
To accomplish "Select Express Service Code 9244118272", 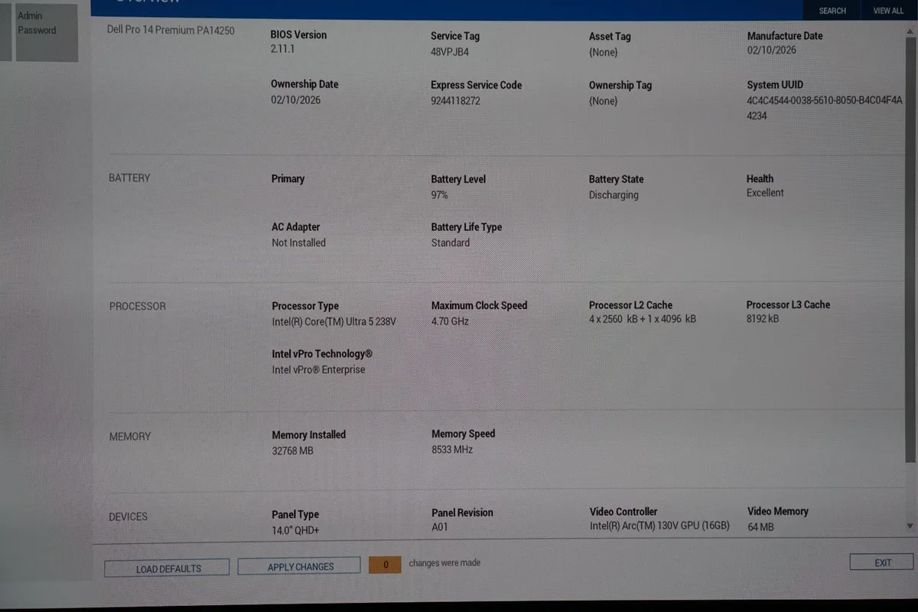I will pos(455,101).
